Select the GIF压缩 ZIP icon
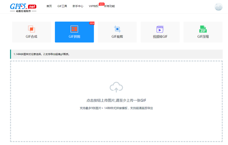Viewport: 228px width, 145px height. coord(203,29)
